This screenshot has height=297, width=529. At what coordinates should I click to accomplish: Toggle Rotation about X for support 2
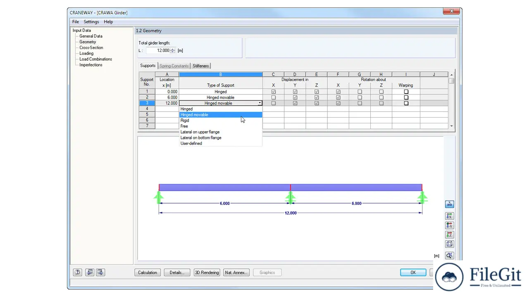pyautogui.click(x=338, y=97)
